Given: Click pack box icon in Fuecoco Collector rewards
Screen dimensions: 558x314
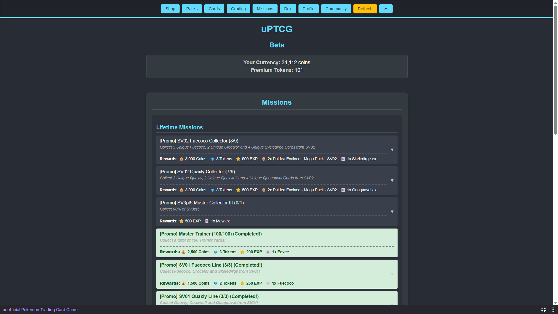Looking at the screenshot, I should 264,159.
